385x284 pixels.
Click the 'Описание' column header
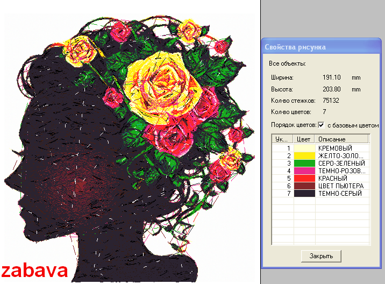(x=342, y=139)
